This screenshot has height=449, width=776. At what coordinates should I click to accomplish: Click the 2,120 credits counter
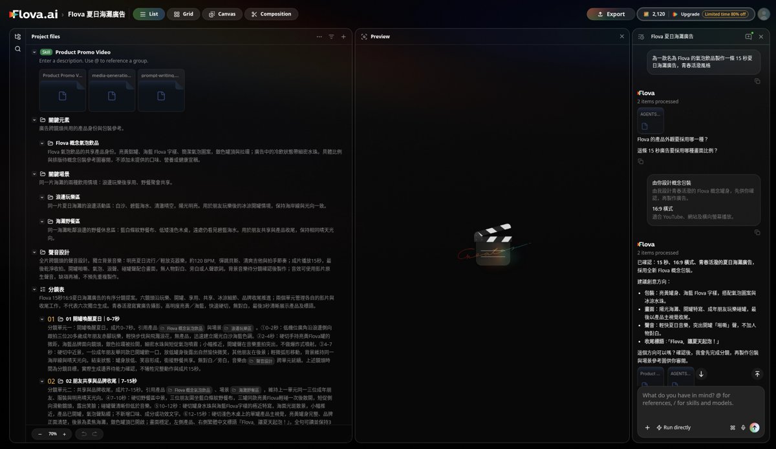(653, 14)
